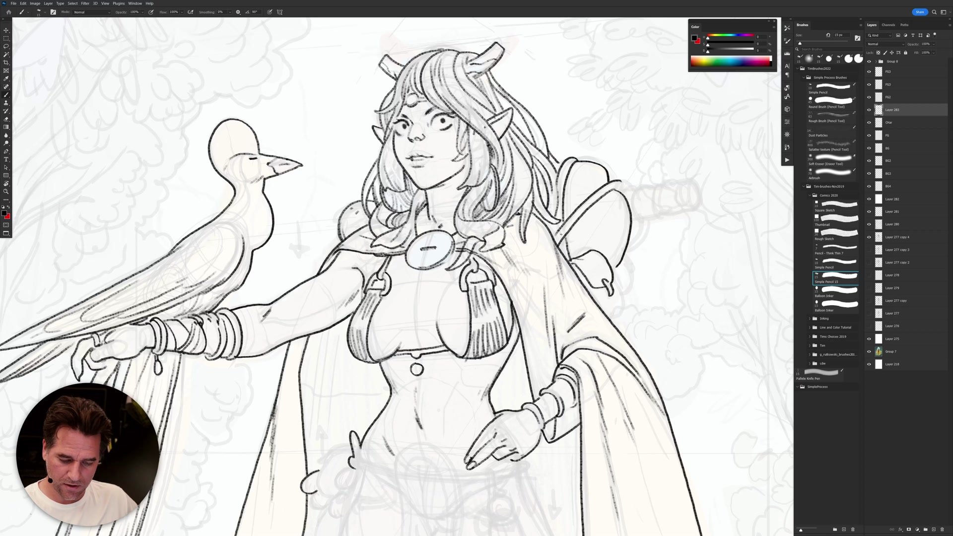Select the Crop tool
This screenshot has height=536, width=953.
pyautogui.click(x=6, y=63)
